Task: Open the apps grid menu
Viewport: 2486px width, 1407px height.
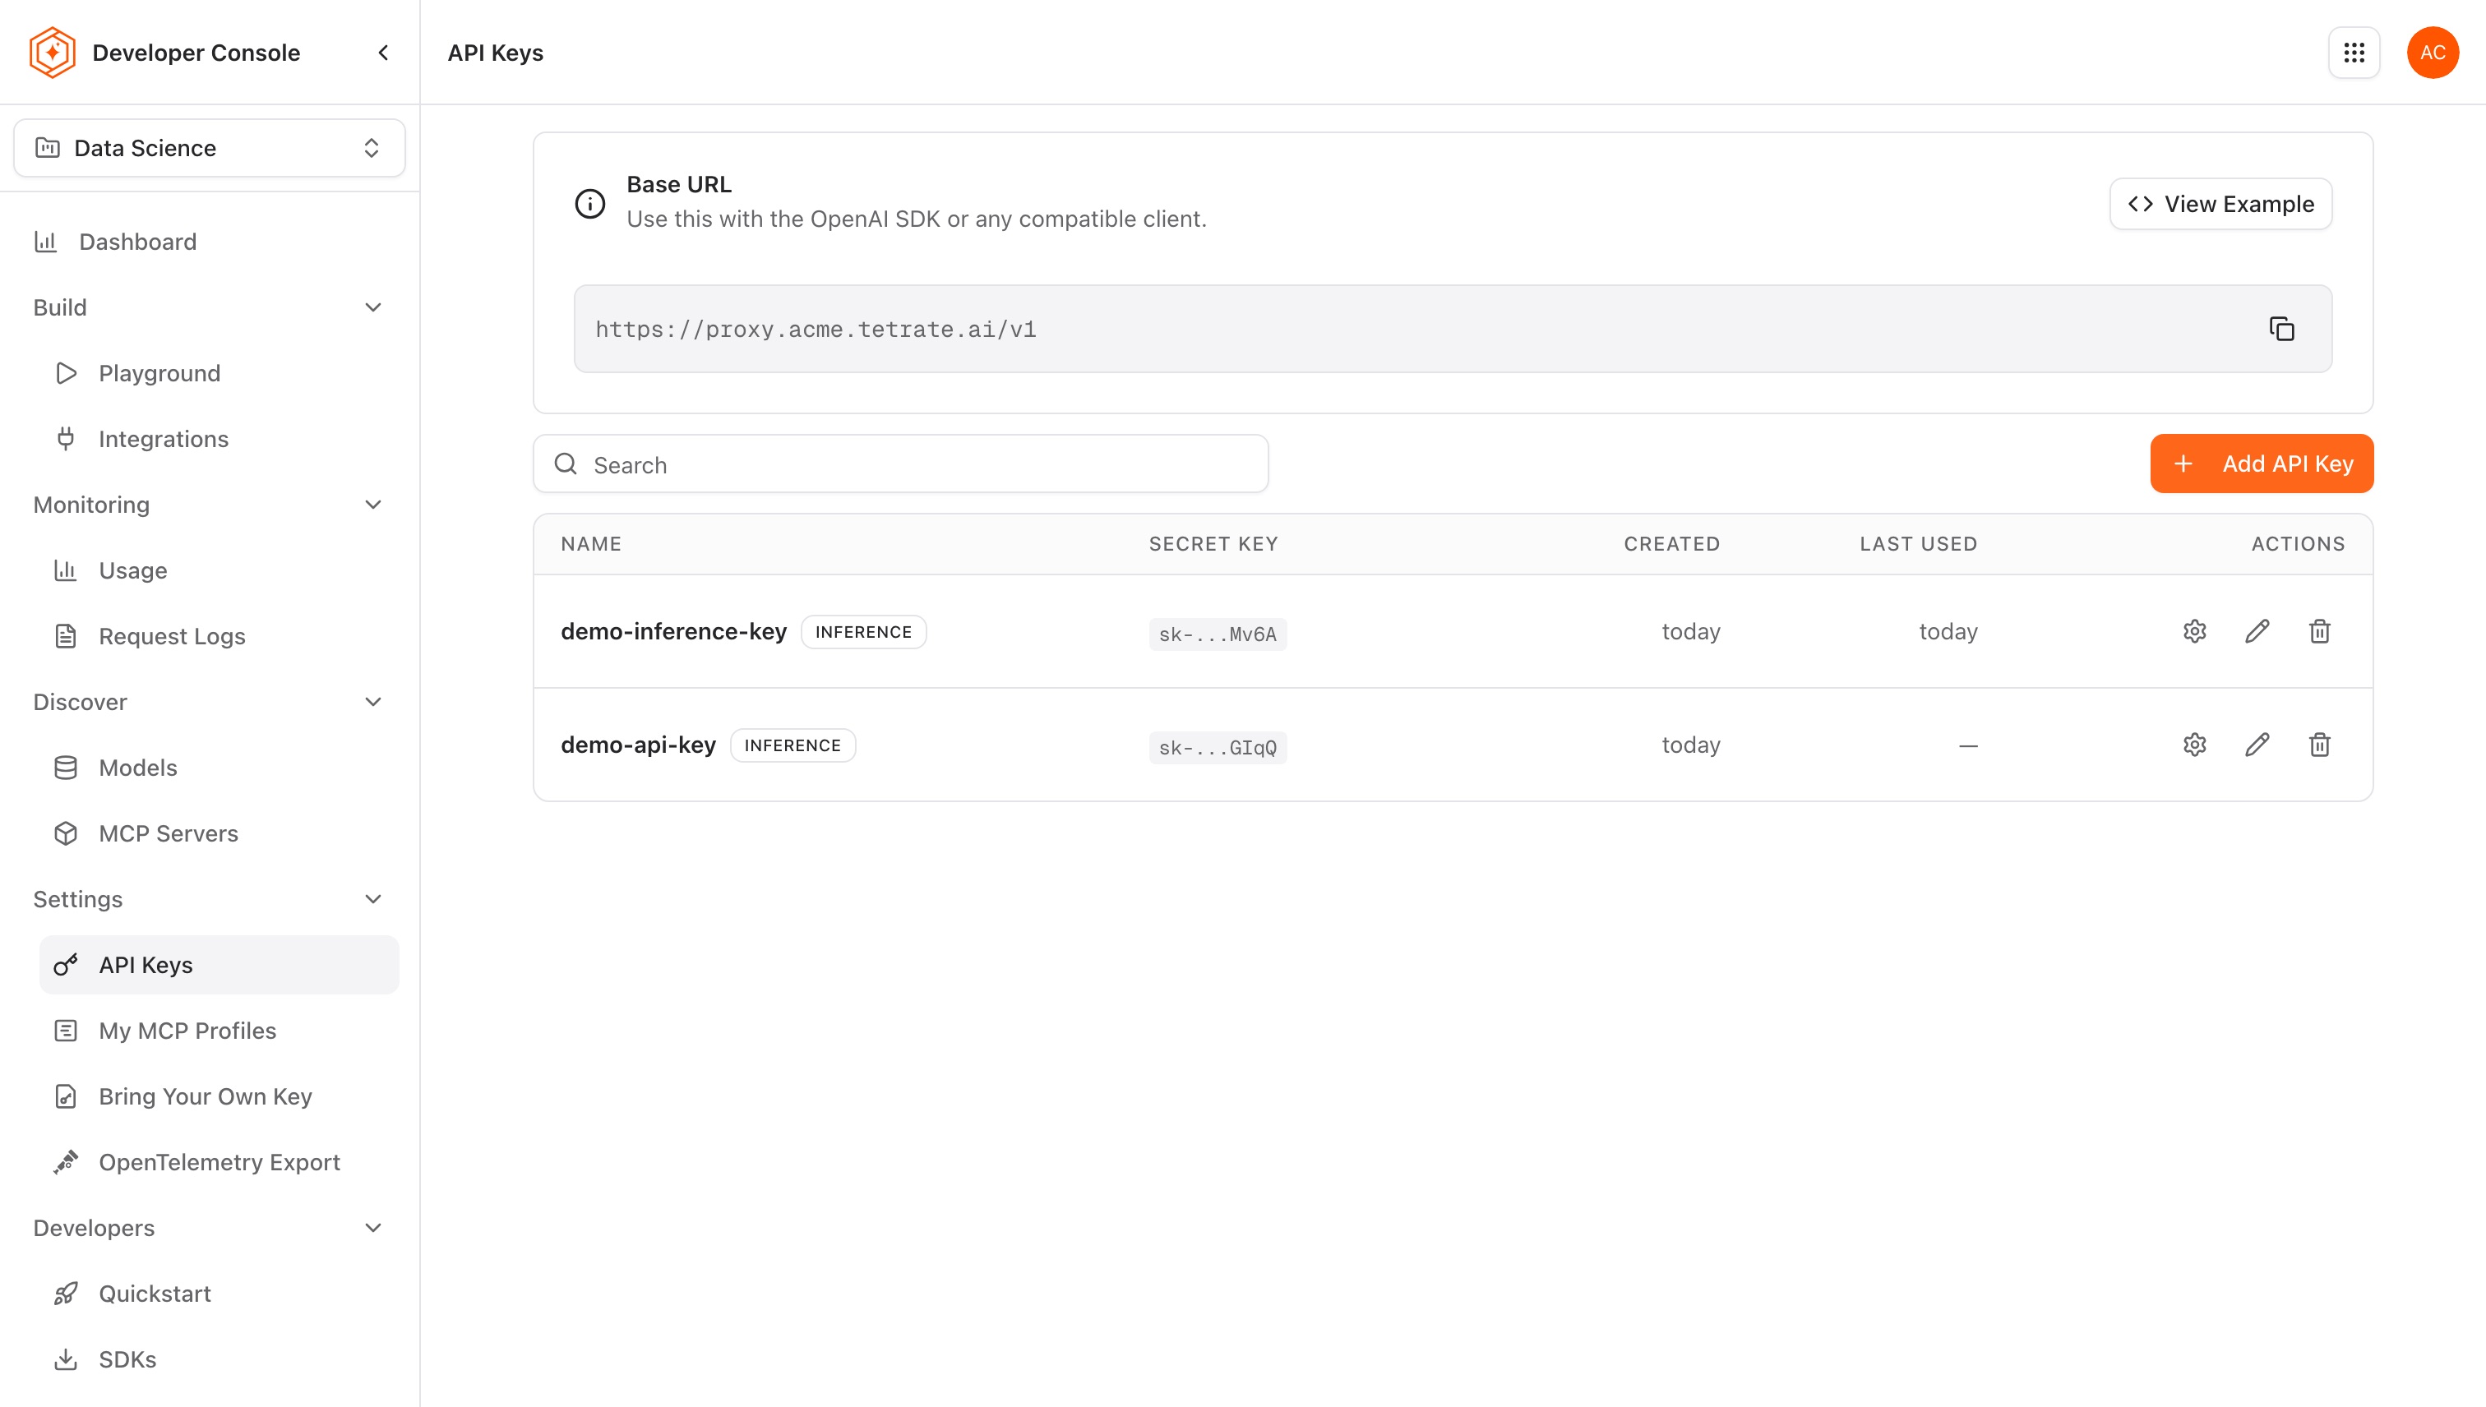Action: pyautogui.click(x=2354, y=52)
